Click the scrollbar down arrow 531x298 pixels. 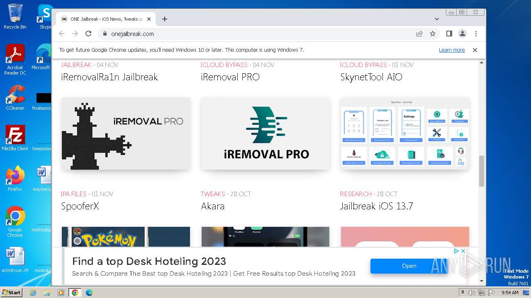pos(482,281)
